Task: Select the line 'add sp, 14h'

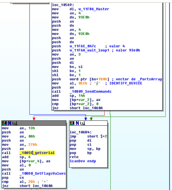Action: click(69, 96)
